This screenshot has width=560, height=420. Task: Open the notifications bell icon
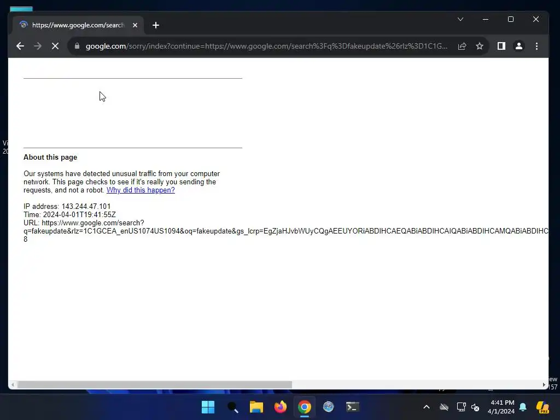(523, 407)
